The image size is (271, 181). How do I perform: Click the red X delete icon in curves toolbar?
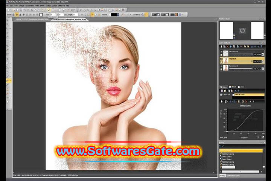246,101
